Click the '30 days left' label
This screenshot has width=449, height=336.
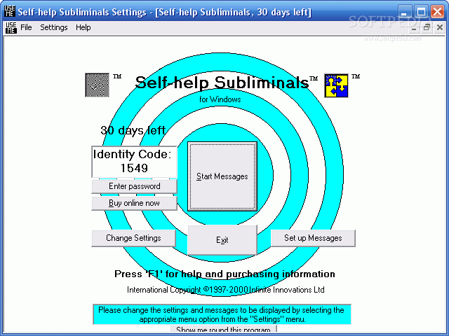[x=133, y=130]
